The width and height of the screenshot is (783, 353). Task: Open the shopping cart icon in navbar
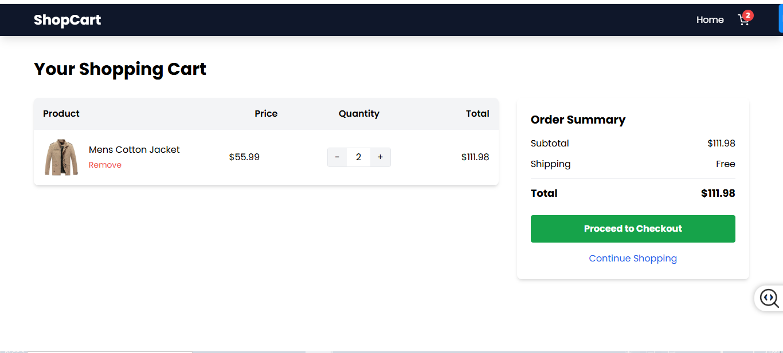point(744,20)
